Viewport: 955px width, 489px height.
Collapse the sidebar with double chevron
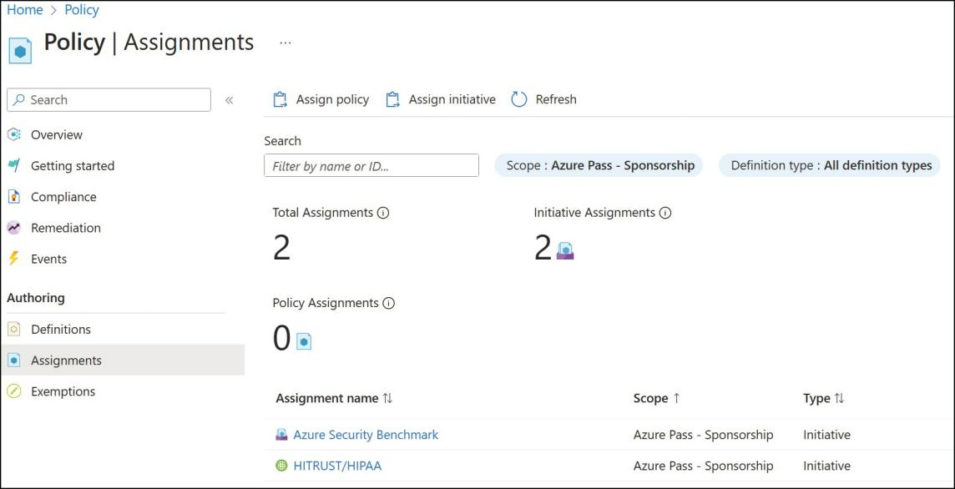229,100
